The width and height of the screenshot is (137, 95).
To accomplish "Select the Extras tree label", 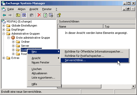I will pyautogui.click(x=15, y=58).
